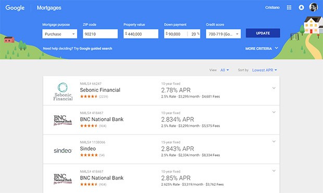Open the Sort by Lowest APR dropdown
This screenshot has height=193, width=323.
[x=265, y=70]
